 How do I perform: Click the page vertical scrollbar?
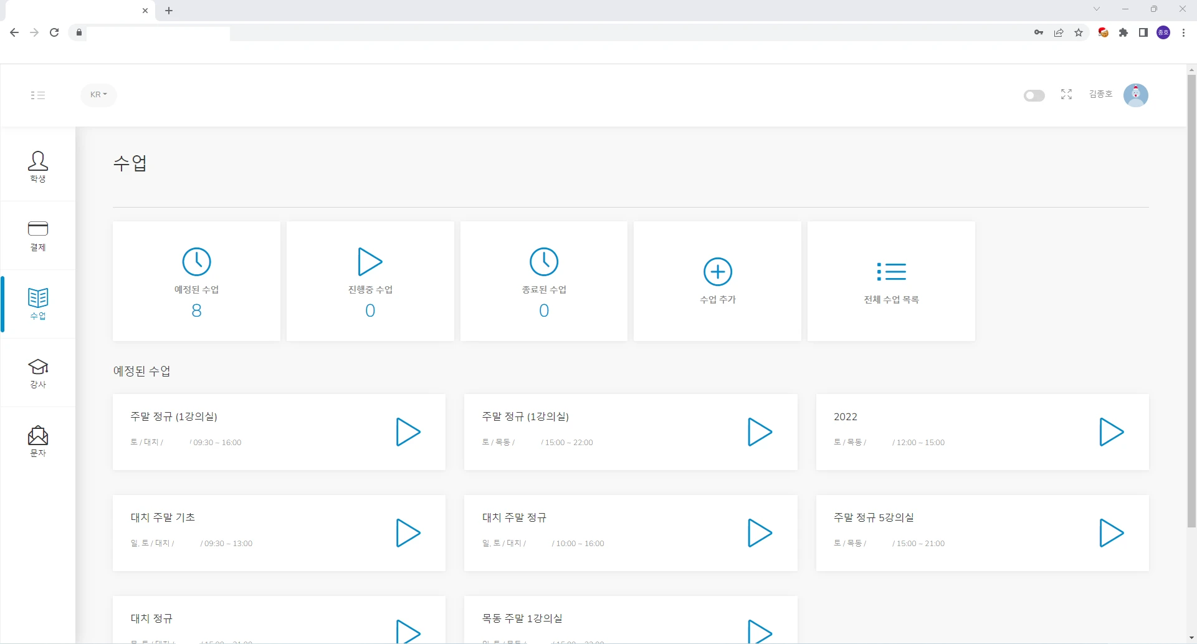point(1191,299)
